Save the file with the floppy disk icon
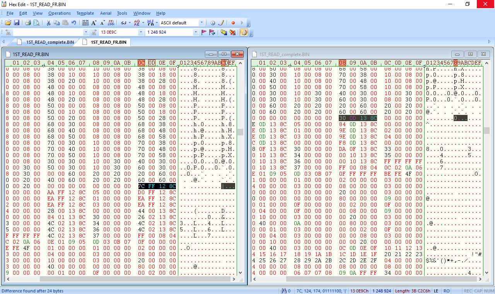The image size is (495, 294). (x=17, y=23)
